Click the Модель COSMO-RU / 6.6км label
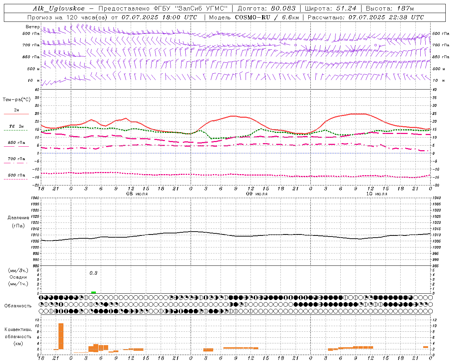The height and width of the screenshot is (361, 451). pyautogui.click(x=254, y=17)
